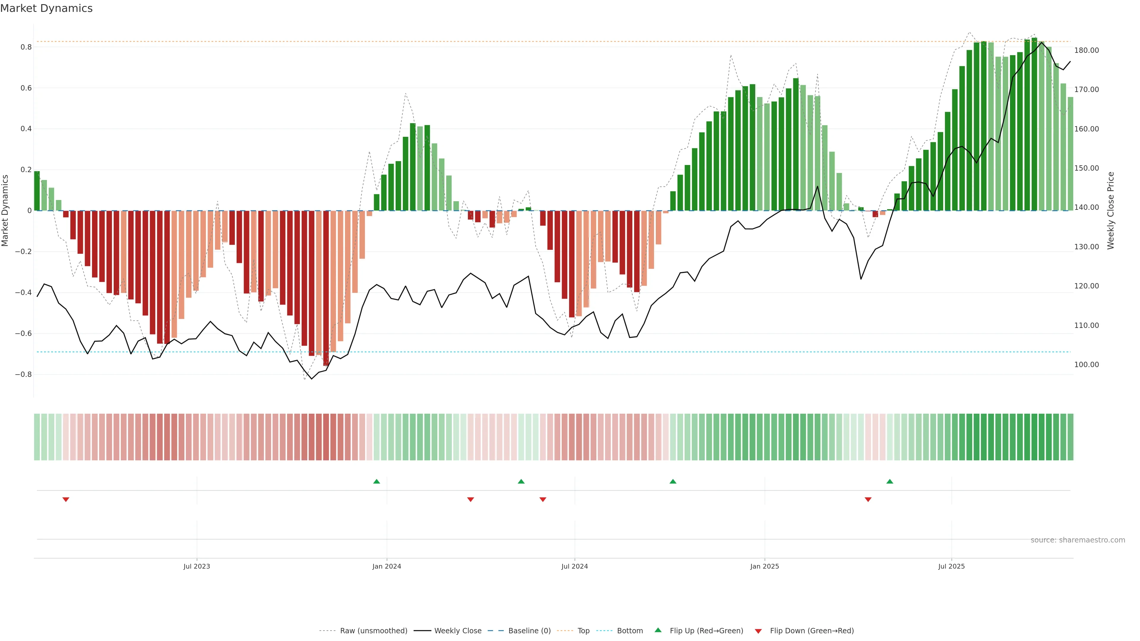Viewport: 1140px width, 641px height.
Task: Click the Flip Up marker near Oct 2024
Action: [x=673, y=481]
